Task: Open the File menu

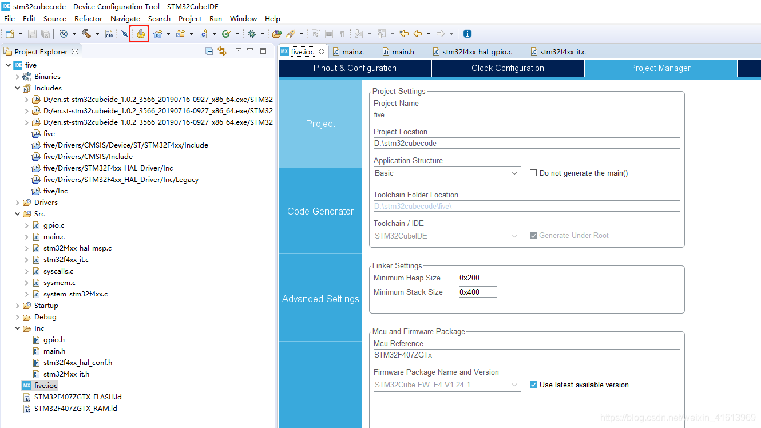Action: (x=9, y=18)
